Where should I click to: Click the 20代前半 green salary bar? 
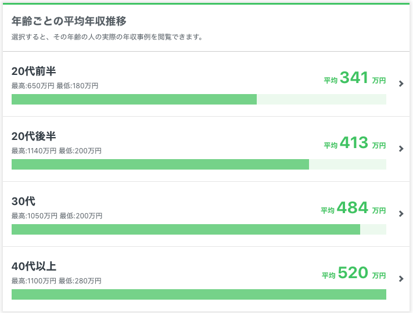pyautogui.click(x=134, y=99)
